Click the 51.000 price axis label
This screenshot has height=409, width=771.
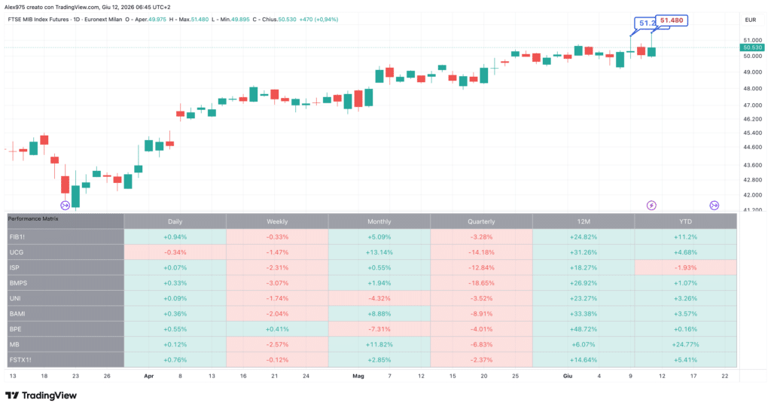(752, 41)
